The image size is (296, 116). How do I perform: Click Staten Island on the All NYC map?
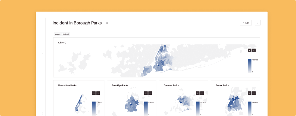147,71
